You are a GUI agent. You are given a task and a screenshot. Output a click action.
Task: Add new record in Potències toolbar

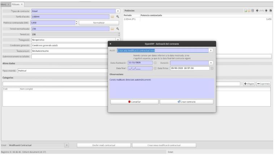(246, 11)
